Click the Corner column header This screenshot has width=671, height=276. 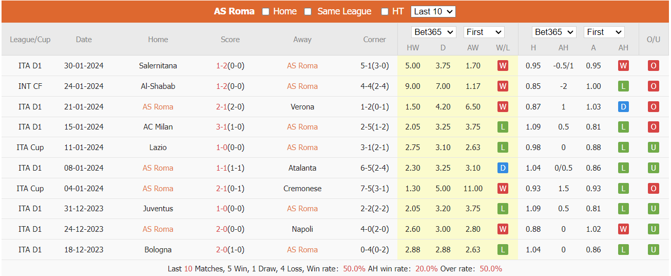pos(374,40)
